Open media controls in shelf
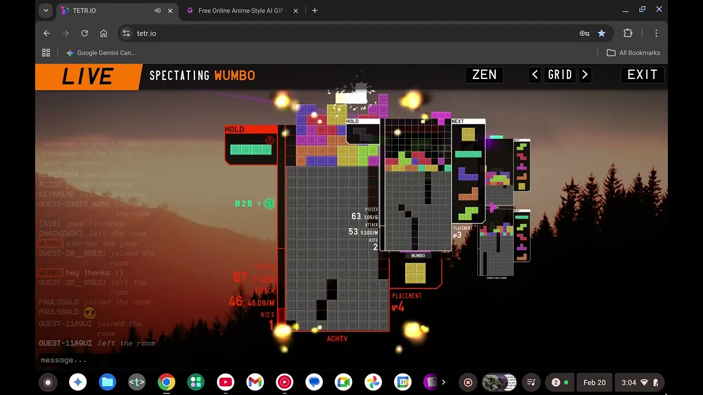 click(531, 382)
